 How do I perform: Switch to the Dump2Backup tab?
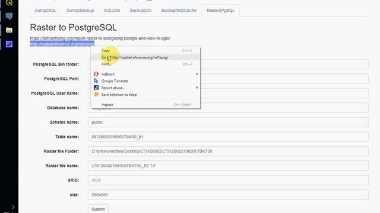click(80, 11)
